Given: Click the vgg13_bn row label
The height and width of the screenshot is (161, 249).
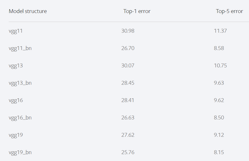Looking at the screenshot, I should [20, 83].
